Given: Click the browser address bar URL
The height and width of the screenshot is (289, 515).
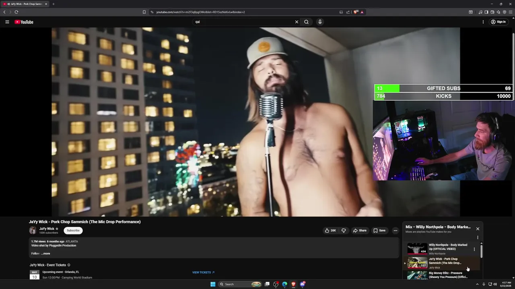Looking at the screenshot, I should tap(200, 12).
